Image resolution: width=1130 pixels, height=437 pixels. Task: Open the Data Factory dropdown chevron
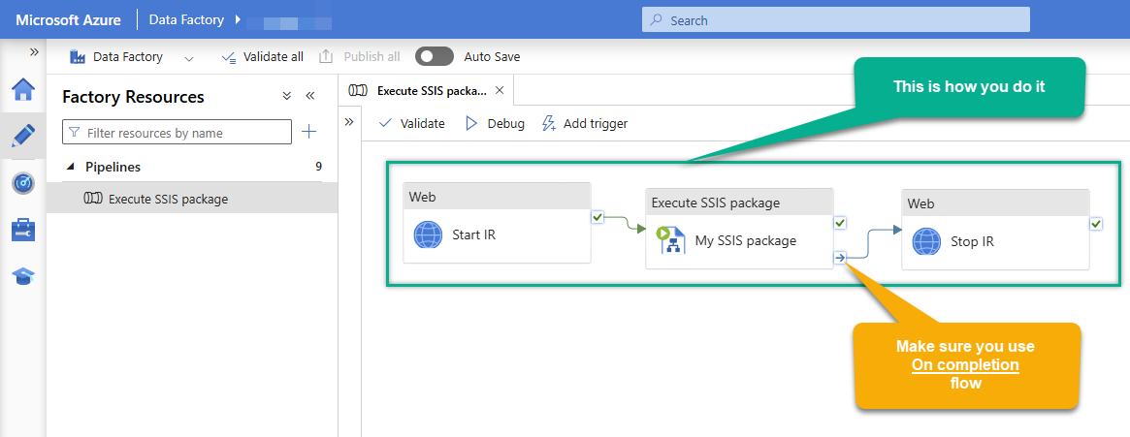coord(189,58)
